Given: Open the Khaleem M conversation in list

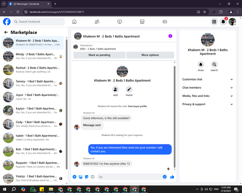Looking at the screenshot, I should click(32, 43).
